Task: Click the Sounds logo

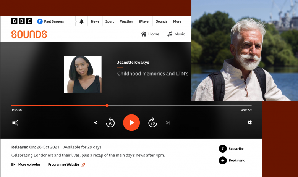Action: coord(29,34)
